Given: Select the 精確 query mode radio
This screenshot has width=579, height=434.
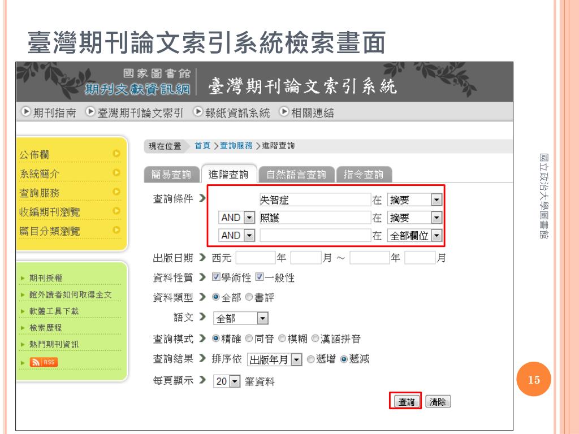Looking at the screenshot, I should pyautogui.click(x=215, y=338).
